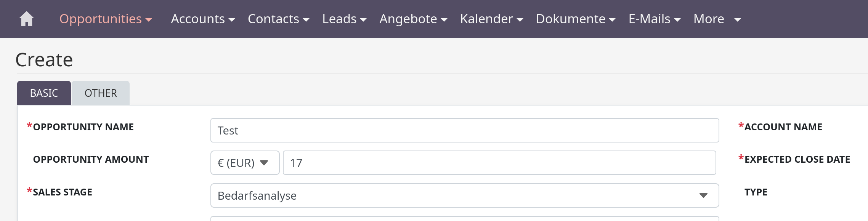This screenshot has width=868, height=221.
Task: Open the Angebote menu
Action: click(x=408, y=19)
